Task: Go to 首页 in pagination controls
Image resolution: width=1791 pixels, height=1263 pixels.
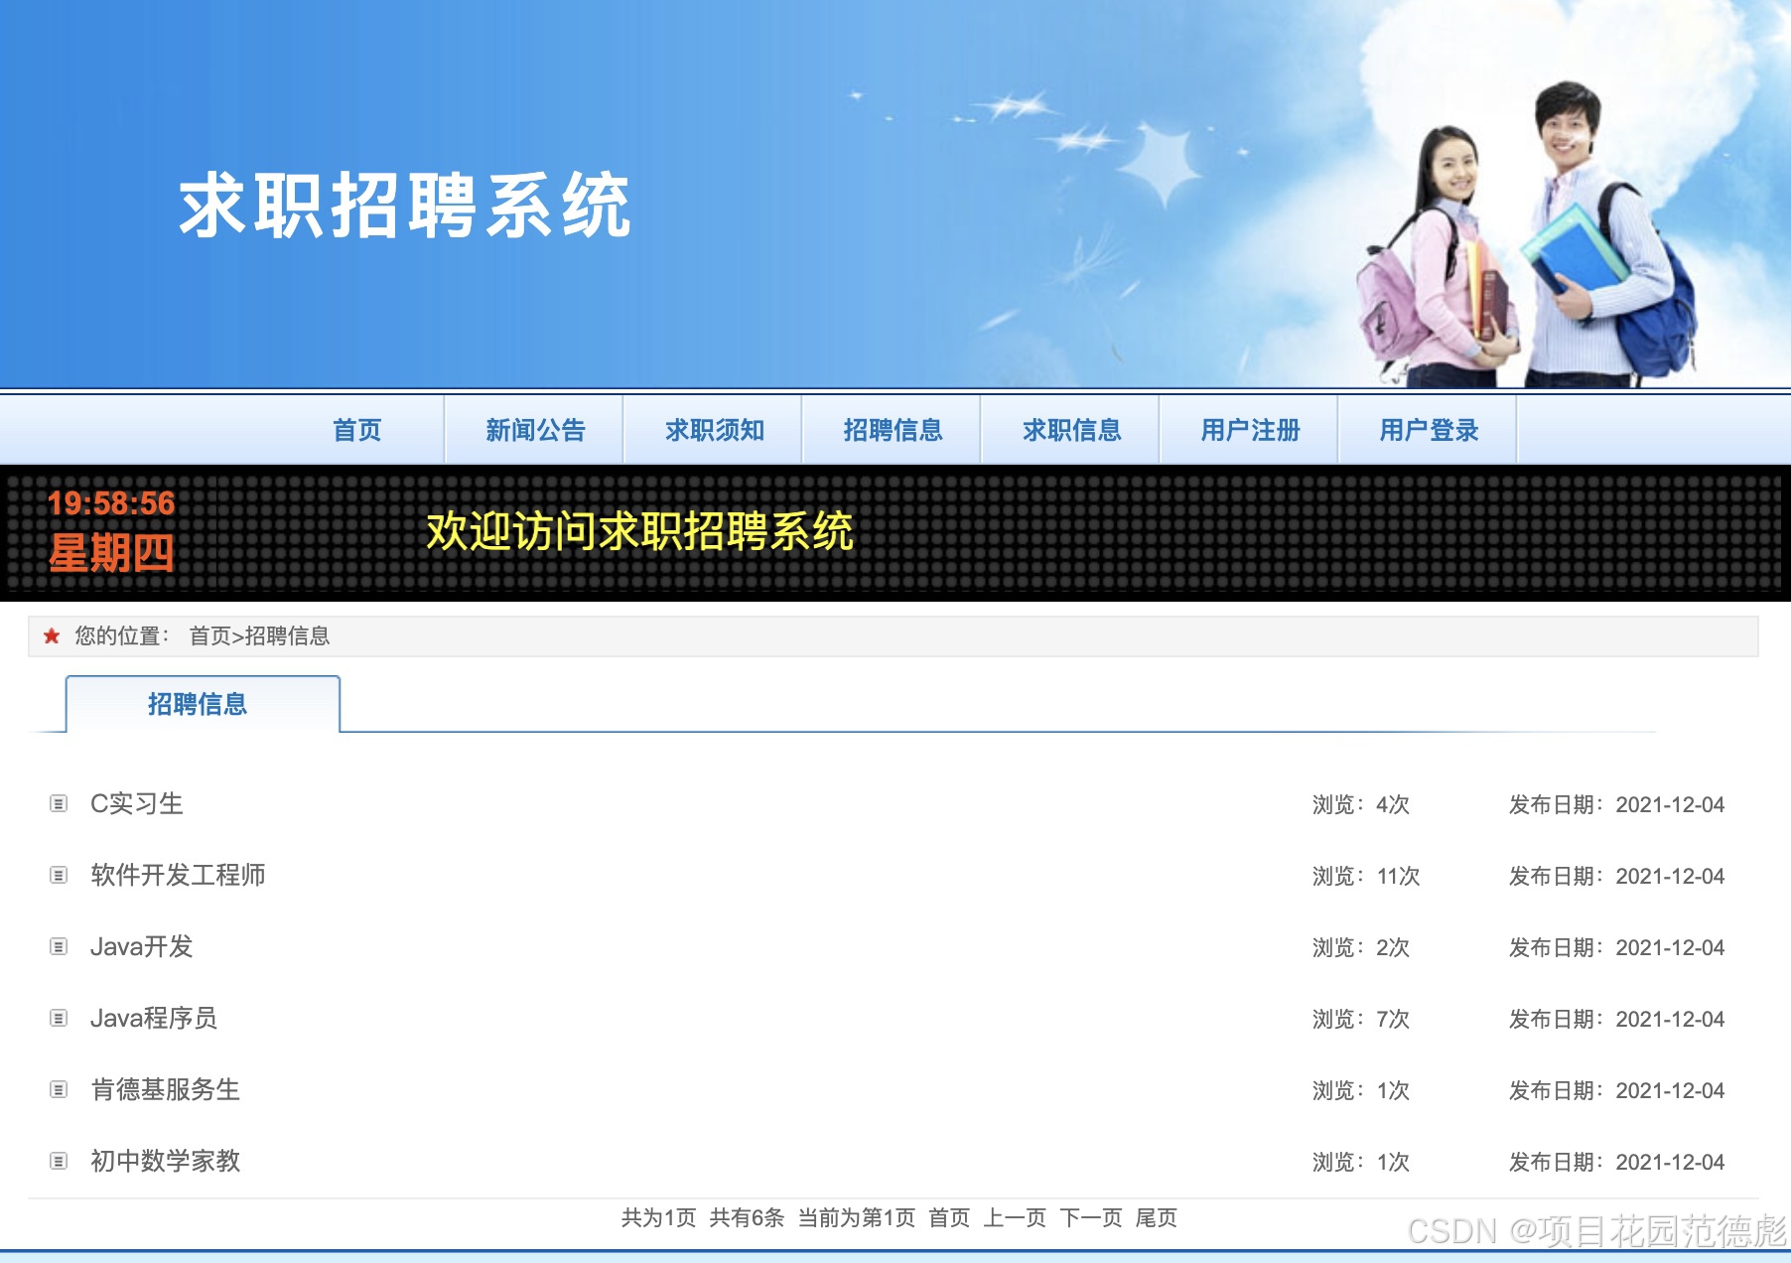Action: pyautogui.click(x=949, y=1217)
